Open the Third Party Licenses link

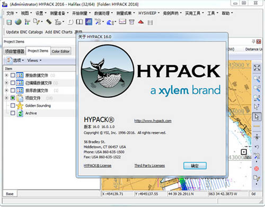(149, 166)
